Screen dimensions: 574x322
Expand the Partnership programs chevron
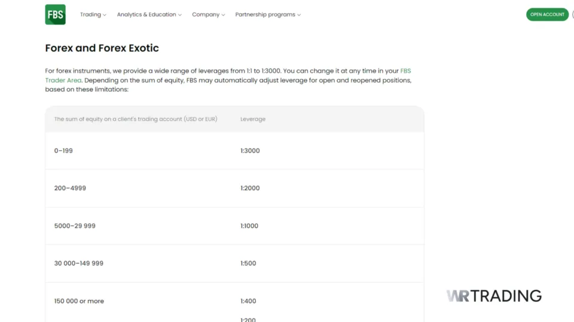299,15
